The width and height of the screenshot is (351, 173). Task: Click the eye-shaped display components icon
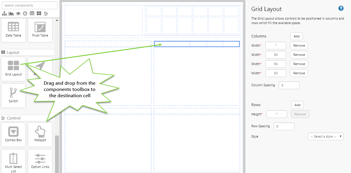[18, 13]
